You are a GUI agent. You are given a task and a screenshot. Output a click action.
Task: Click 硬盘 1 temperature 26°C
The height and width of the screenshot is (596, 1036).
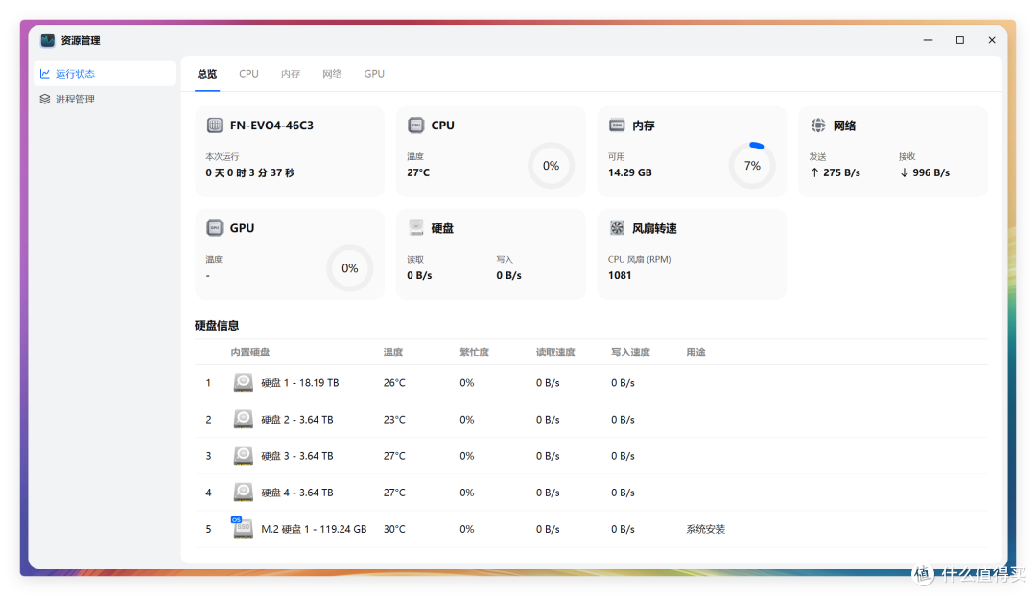tap(394, 383)
